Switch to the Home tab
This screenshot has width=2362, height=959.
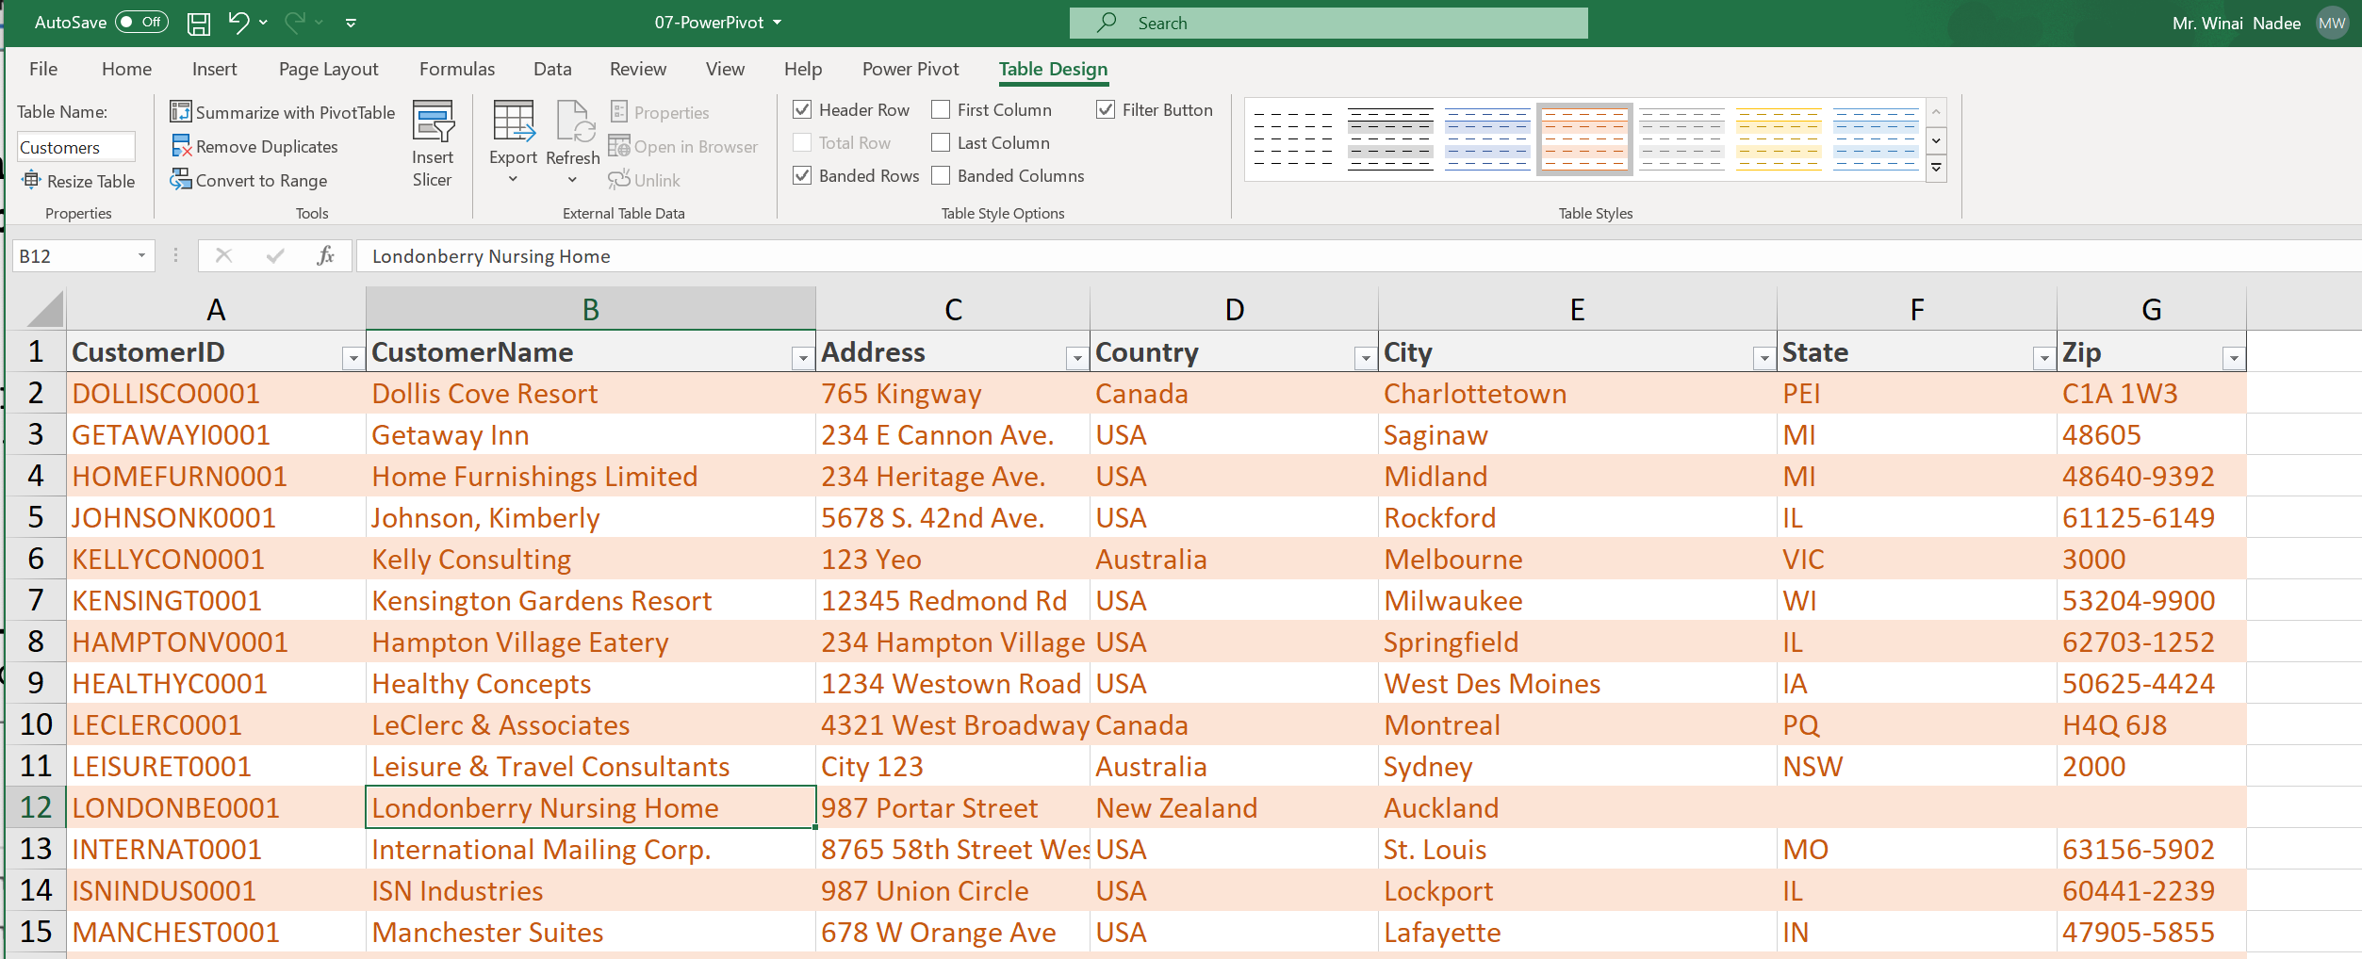pos(126,69)
